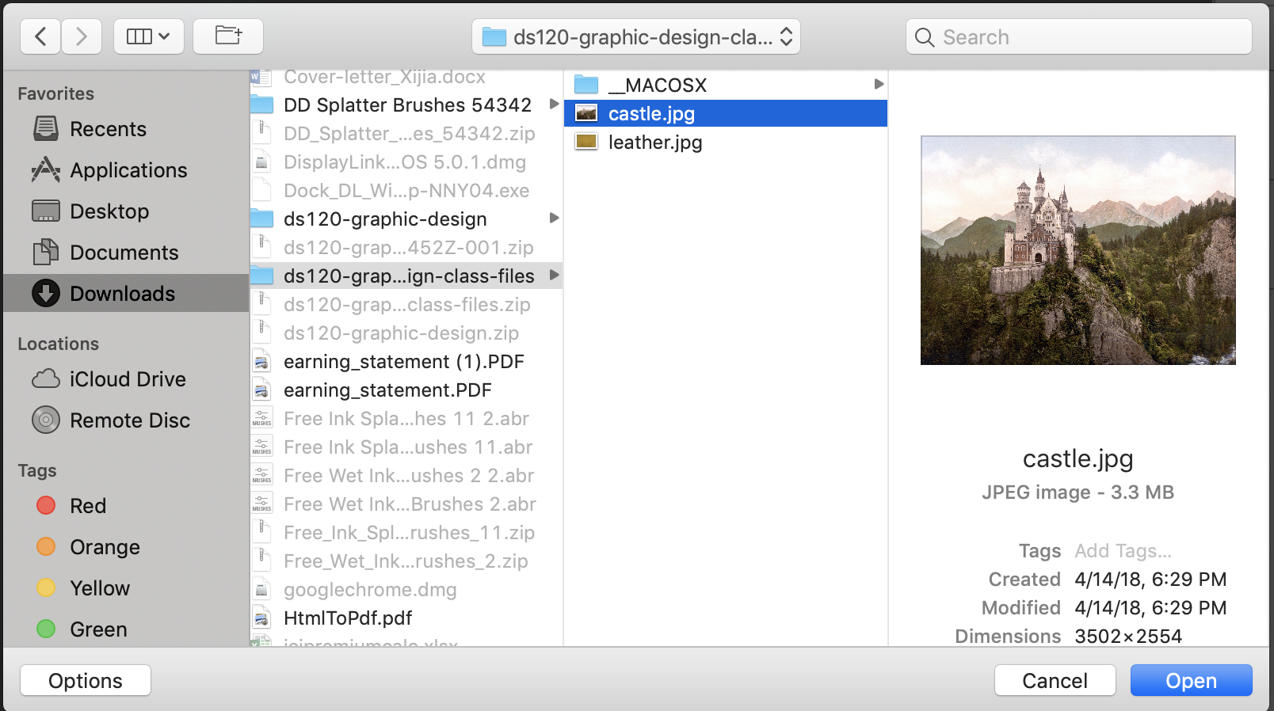
Task: Select Remote Disc location
Action: point(126,420)
